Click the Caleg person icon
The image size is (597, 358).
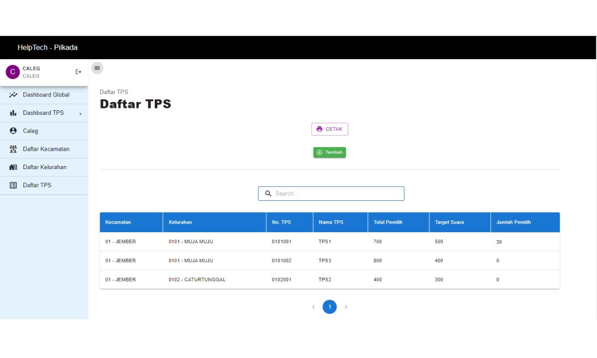pos(13,131)
